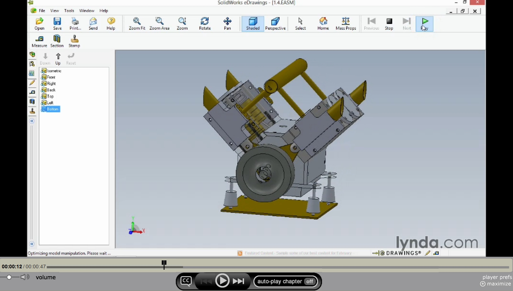Open the Window menu

pyautogui.click(x=87, y=11)
